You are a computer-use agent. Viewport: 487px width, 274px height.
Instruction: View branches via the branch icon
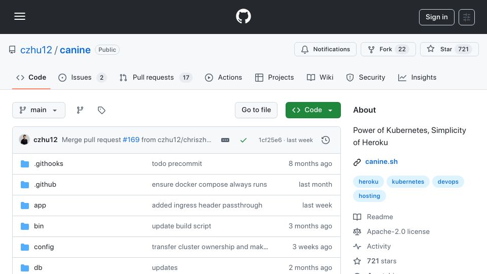tap(80, 110)
